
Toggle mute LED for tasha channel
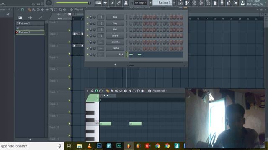[88, 48]
